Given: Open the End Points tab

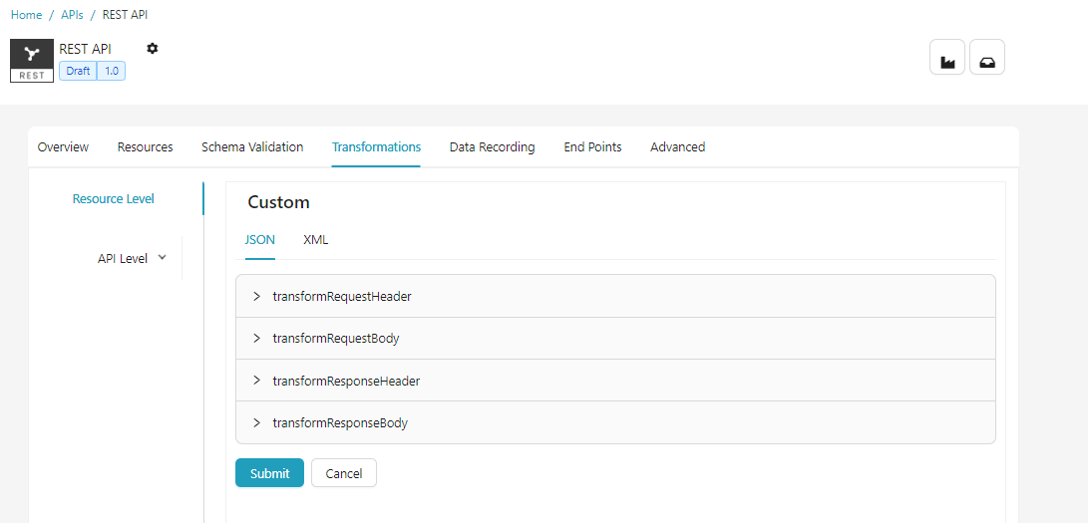Looking at the screenshot, I should 592,146.
